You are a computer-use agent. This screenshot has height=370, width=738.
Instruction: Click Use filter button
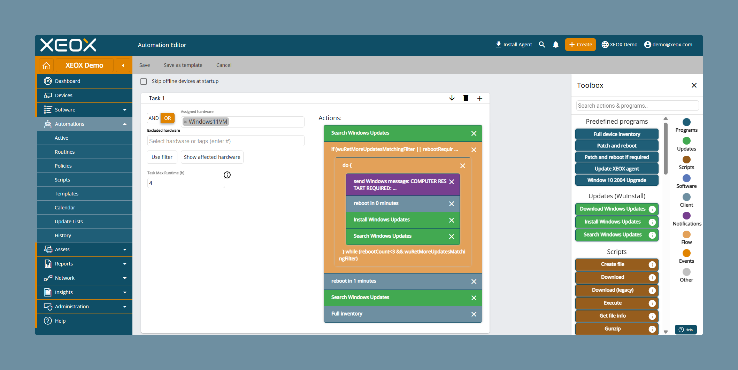coord(162,157)
